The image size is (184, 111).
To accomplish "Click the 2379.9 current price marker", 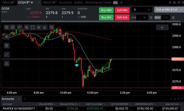I will coord(178,59).
